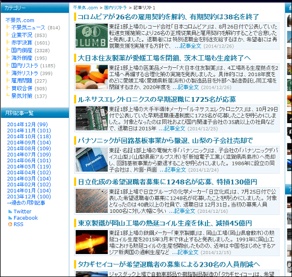
Task: Click 記事全文 link for Panasonic article
Action: coord(173,170)
